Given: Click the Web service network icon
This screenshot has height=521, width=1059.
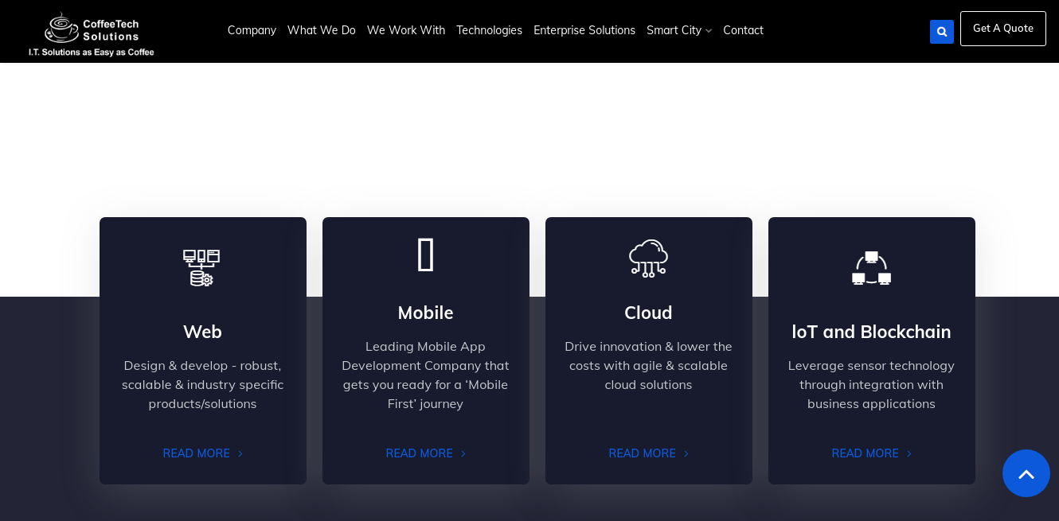Looking at the screenshot, I should point(201,267).
